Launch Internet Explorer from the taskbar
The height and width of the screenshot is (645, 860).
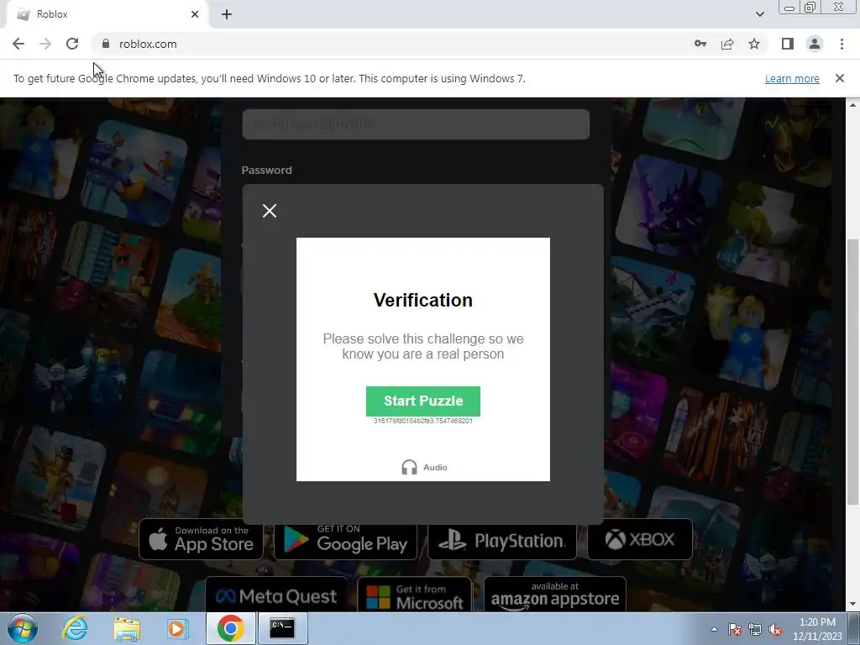(75, 628)
